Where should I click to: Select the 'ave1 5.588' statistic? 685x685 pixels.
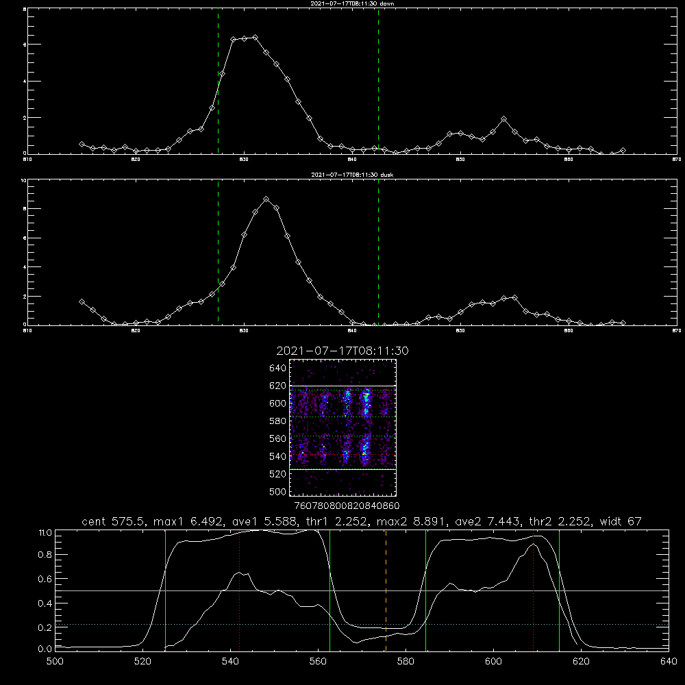click(264, 521)
